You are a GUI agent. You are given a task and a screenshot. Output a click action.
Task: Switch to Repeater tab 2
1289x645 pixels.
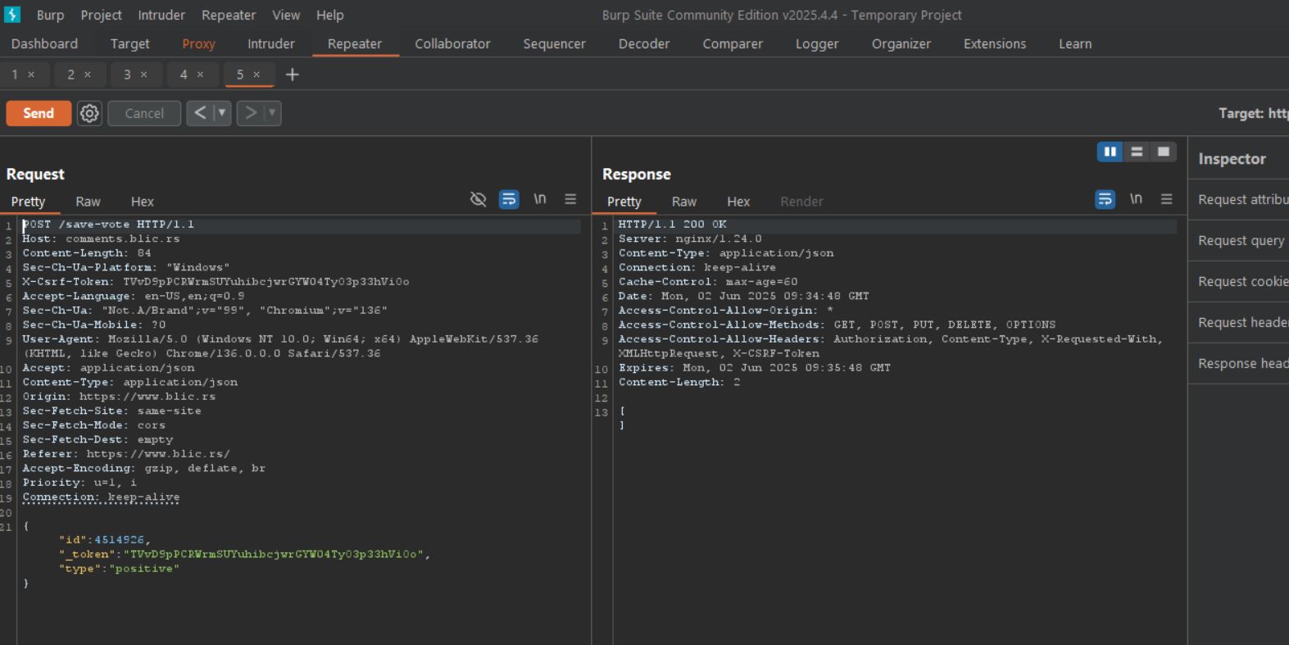(x=70, y=75)
